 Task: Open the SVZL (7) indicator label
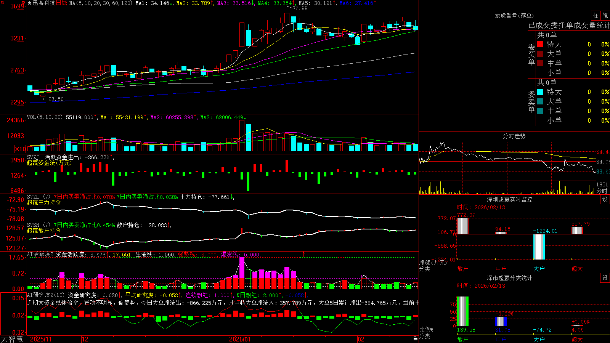click(x=39, y=197)
